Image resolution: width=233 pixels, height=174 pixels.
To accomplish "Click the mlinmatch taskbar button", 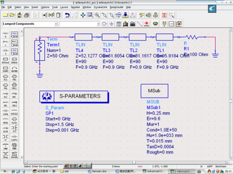I will [x=181, y=171].
